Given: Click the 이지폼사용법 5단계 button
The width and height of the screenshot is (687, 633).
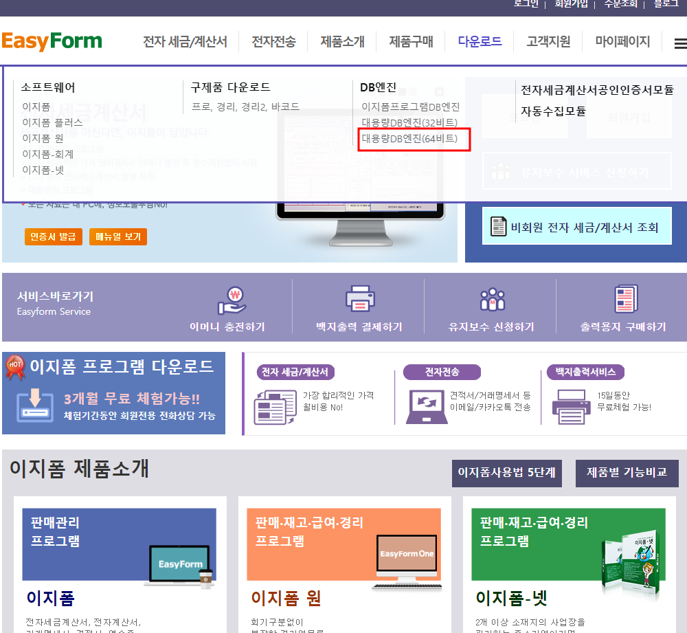Looking at the screenshot, I should click(507, 473).
